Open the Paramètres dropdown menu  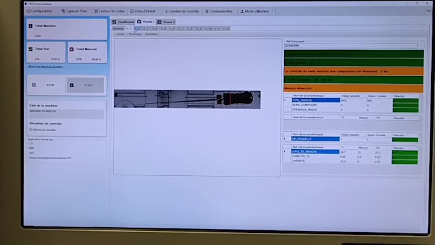(153, 34)
